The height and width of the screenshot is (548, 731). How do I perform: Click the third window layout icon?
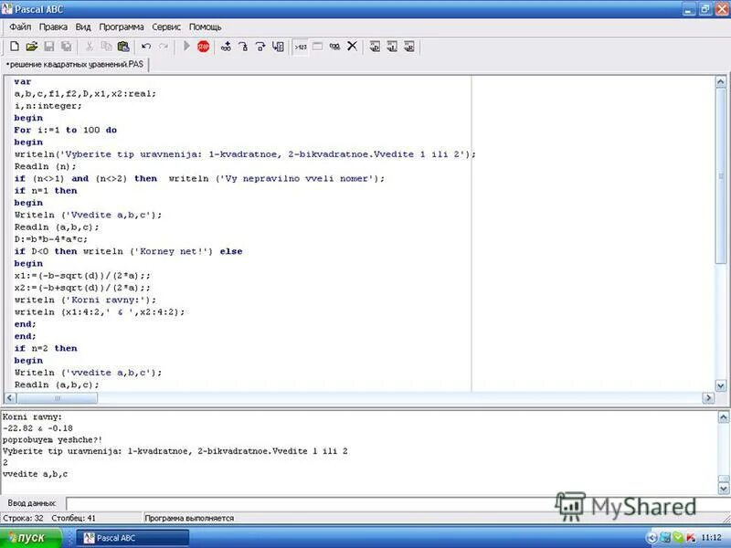(x=408, y=47)
